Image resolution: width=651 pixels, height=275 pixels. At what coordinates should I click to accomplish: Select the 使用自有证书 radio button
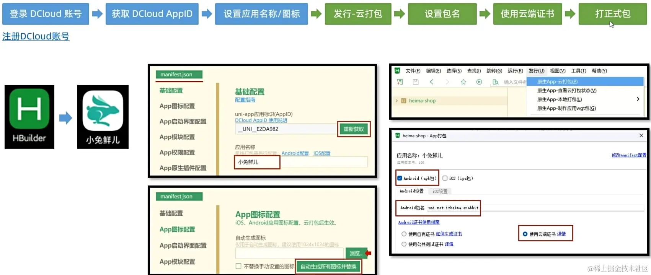point(404,234)
